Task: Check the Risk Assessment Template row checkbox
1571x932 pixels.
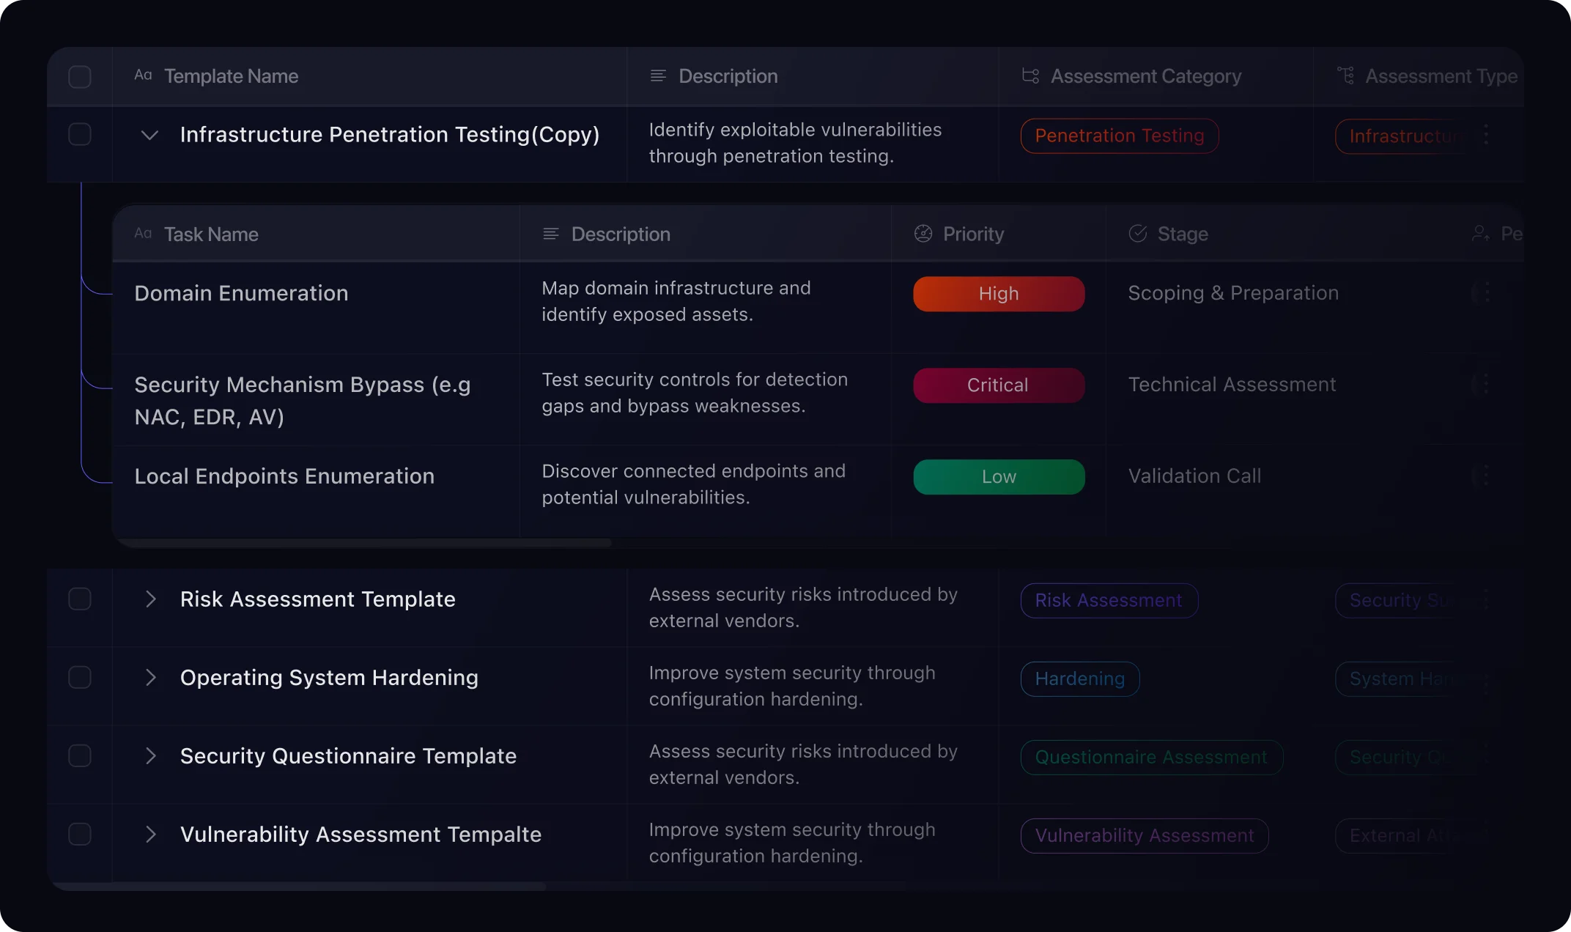Action: (x=80, y=599)
